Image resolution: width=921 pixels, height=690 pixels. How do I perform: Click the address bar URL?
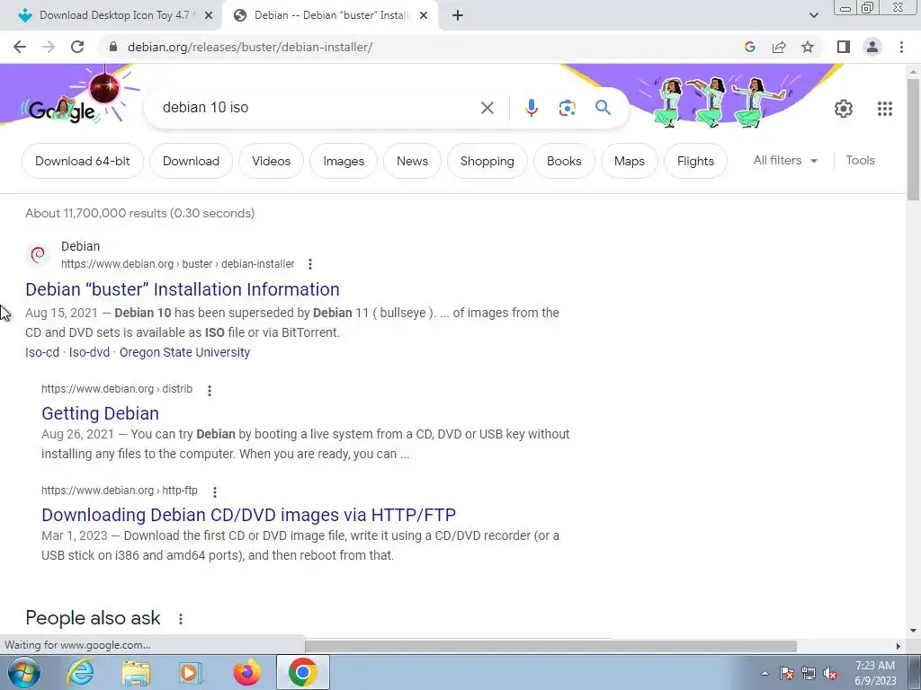tap(250, 47)
